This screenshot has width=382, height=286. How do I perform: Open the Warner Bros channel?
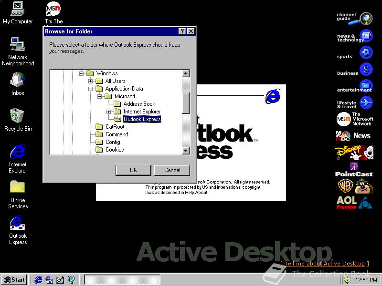tap(355, 186)
